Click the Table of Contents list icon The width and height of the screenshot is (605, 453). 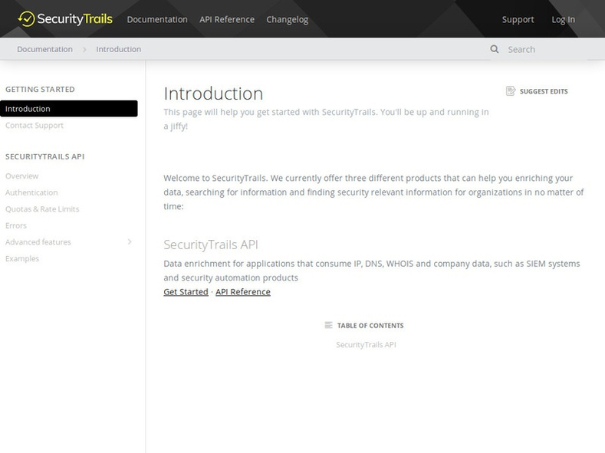click(328, 326)
